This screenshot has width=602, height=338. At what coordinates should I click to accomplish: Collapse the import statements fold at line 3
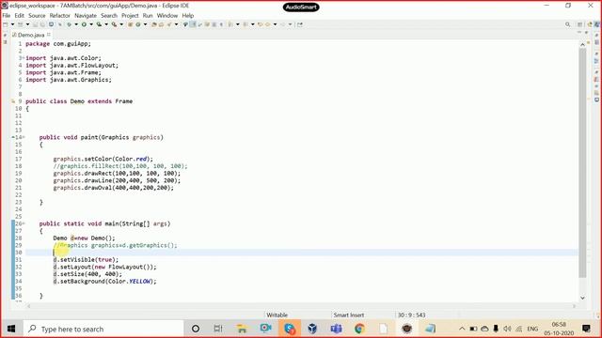pos(23,58)
